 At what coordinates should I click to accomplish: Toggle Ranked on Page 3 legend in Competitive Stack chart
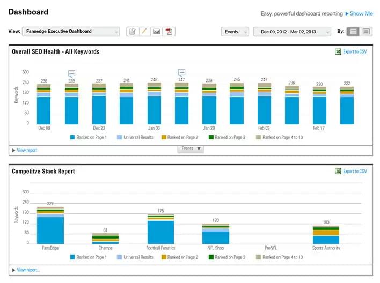click(227, 257)
